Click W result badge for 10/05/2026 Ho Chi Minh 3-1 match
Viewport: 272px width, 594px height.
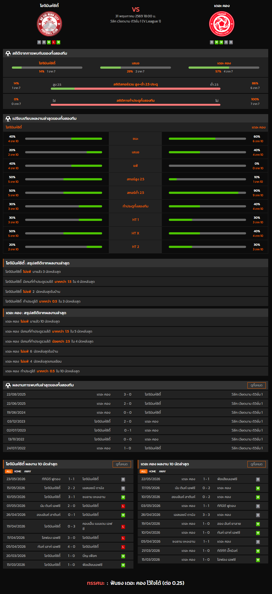[x=123, y=497]
